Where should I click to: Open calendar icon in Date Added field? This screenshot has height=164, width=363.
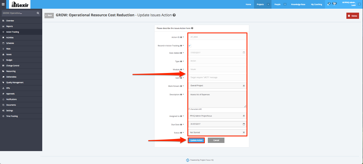click(244, 53)
